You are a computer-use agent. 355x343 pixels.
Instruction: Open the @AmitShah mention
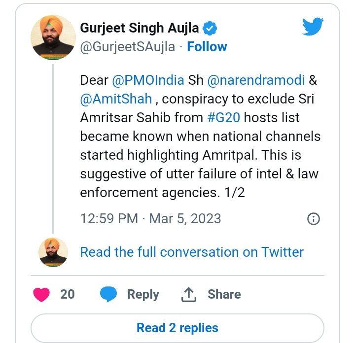[116, 99]
